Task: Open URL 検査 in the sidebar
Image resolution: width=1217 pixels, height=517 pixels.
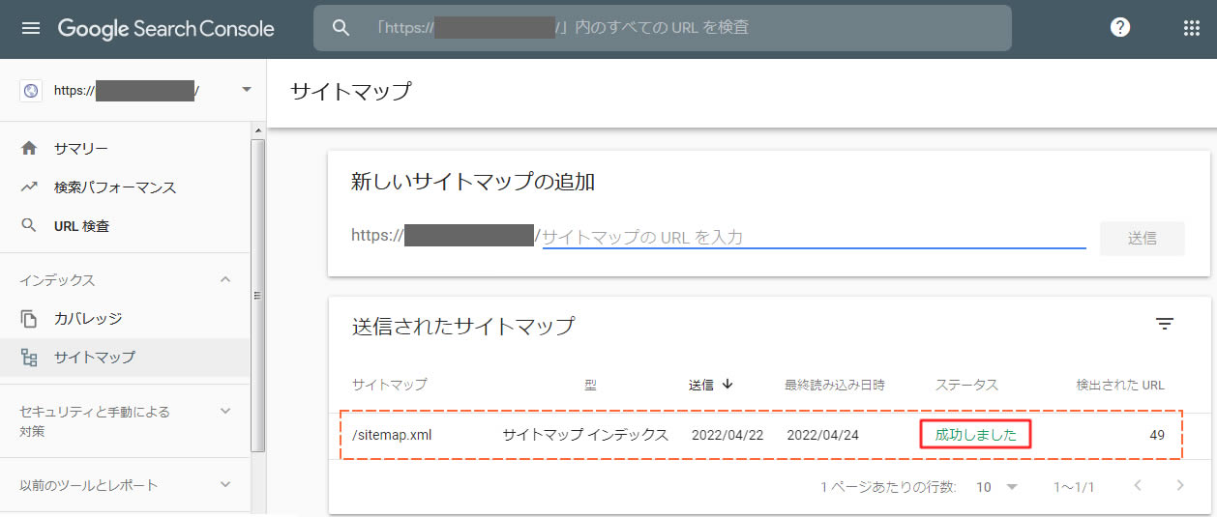Action: tap(125, 225)
